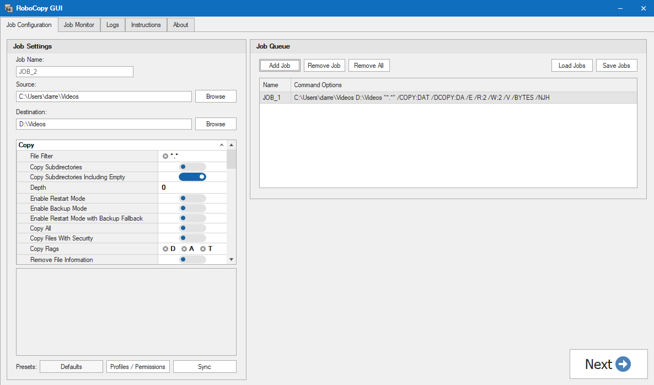Click the RoboCopy icon in title bar
Screen dimensions: 654x385
coord(8,8)
